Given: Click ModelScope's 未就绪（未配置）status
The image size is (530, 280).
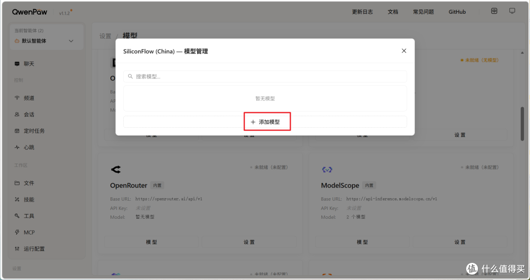Looking at the screenshot, I should pos(480,167).
